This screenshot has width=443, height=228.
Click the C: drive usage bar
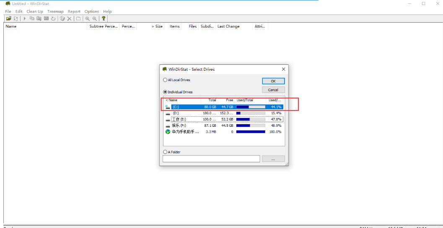coord(251,107)
